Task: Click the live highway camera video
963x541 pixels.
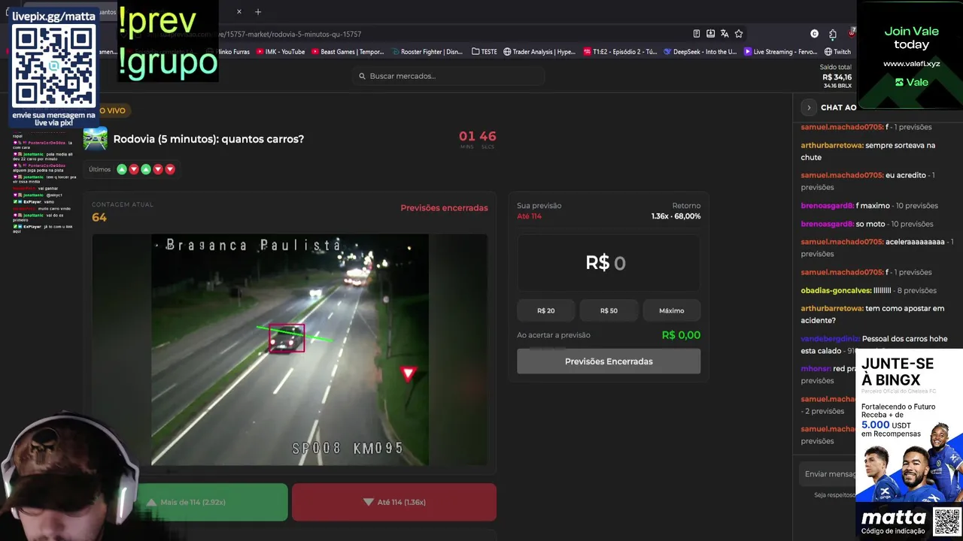Action: (290, 350)
